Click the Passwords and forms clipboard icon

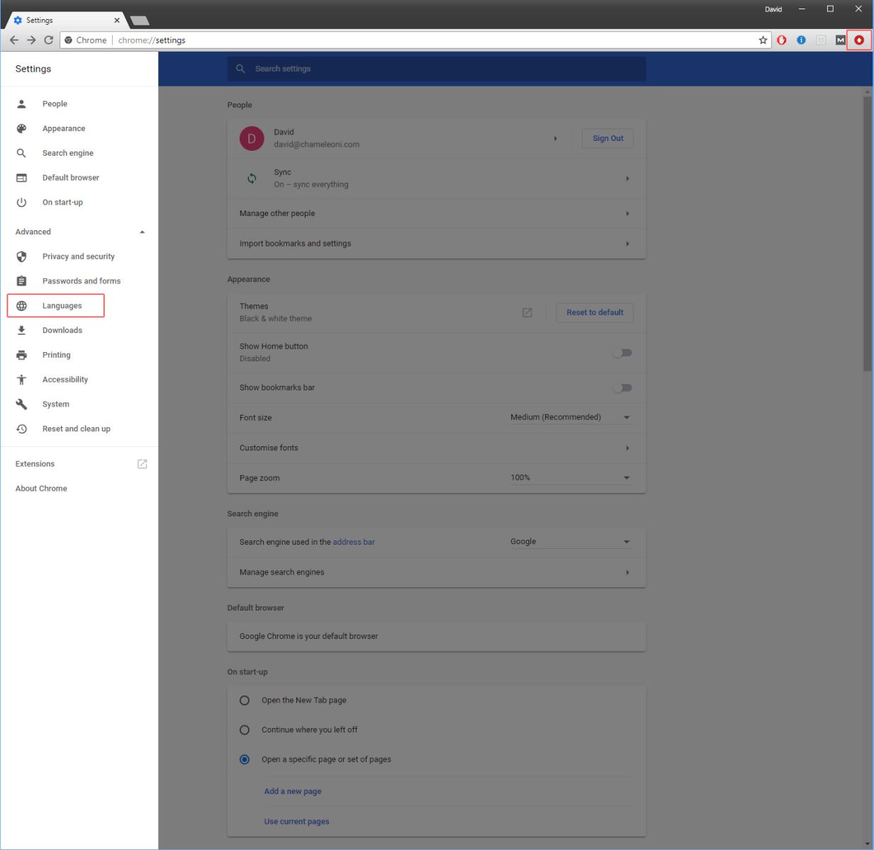21,281
